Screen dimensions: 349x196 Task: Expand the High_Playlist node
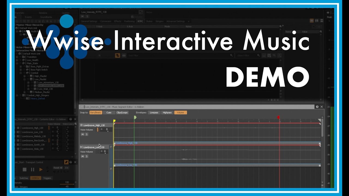(x=25, y=76)
